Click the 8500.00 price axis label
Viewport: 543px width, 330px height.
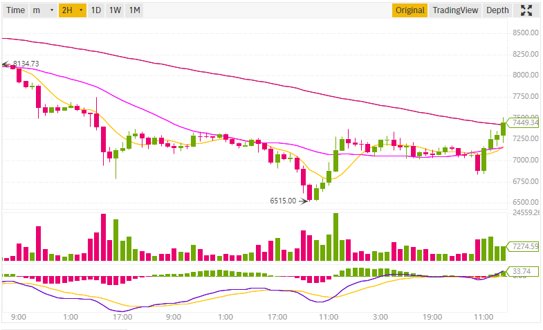click(526, 33)
